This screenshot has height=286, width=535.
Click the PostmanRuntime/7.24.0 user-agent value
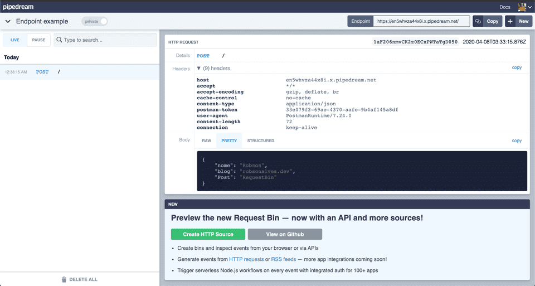319,116
